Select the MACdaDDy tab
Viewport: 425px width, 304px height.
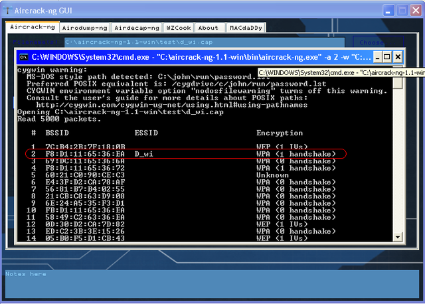click(246, 28)
